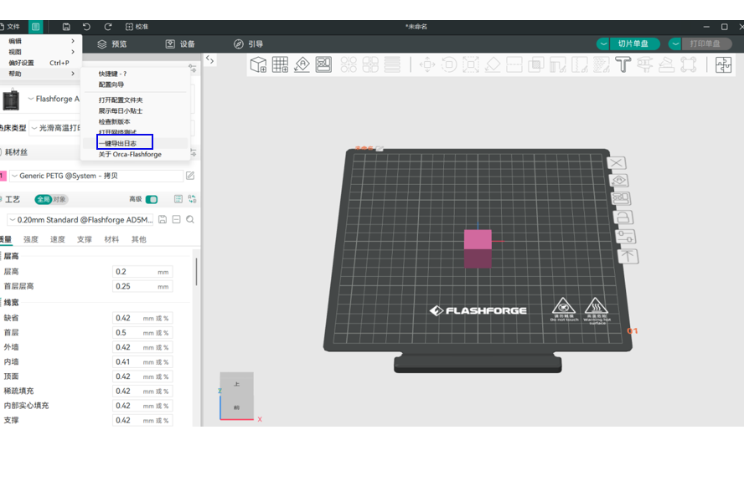The width and height of the screenshot is (744, 481).
Task: Select the Text emboss tool
Action: (623, 64)
